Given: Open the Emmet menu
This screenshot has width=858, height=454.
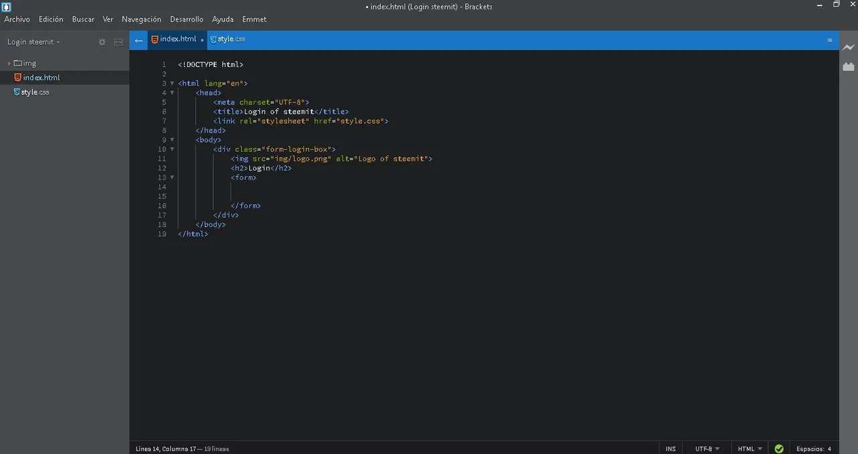Looking at the screenshot, I should click(254, 19).
